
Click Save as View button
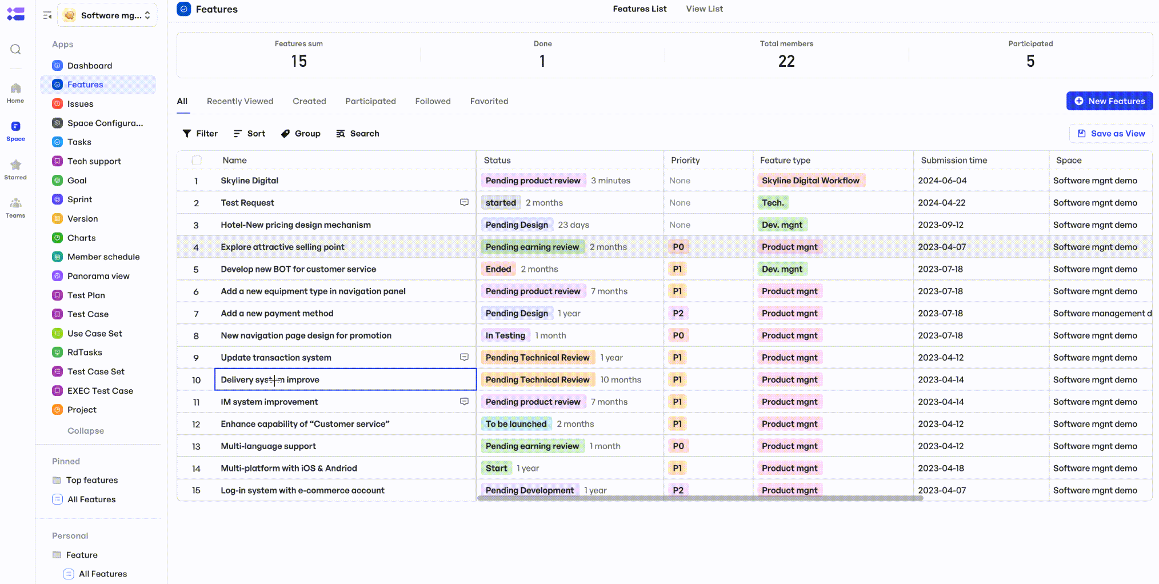1111,134
